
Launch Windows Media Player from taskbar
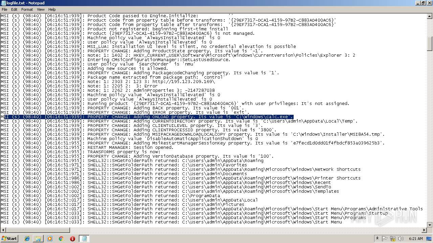pos(50,239)
